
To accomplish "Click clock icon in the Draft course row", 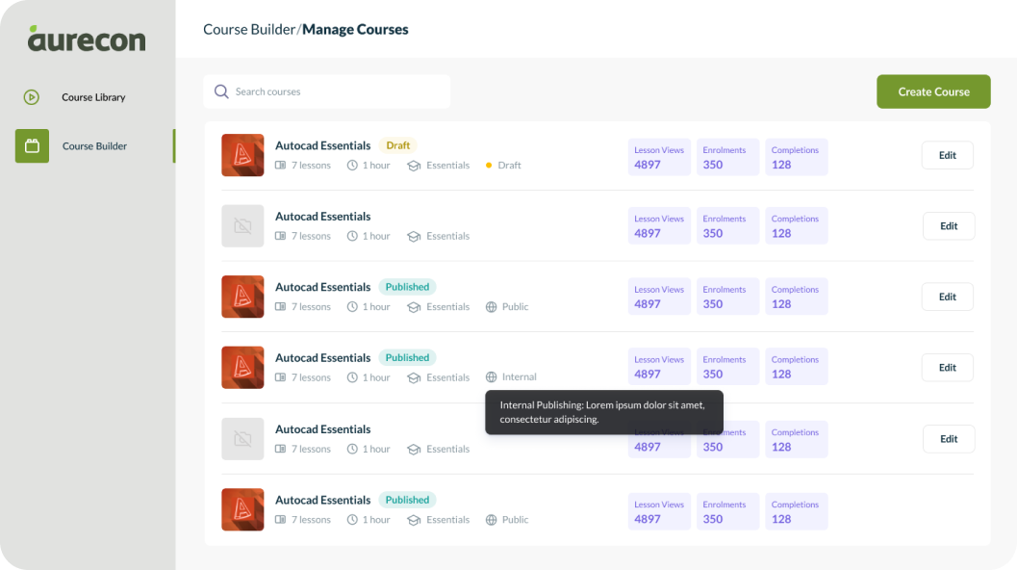I will tap(352, 165).
